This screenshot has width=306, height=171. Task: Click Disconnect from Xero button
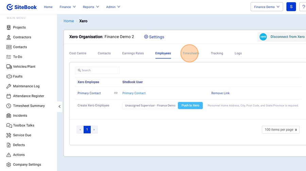[282, 37]
